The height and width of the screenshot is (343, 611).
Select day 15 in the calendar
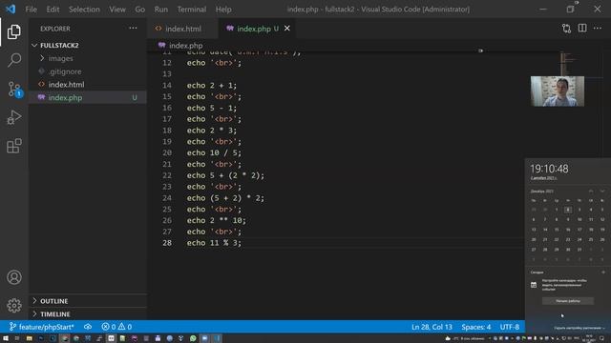pos(557,230)
